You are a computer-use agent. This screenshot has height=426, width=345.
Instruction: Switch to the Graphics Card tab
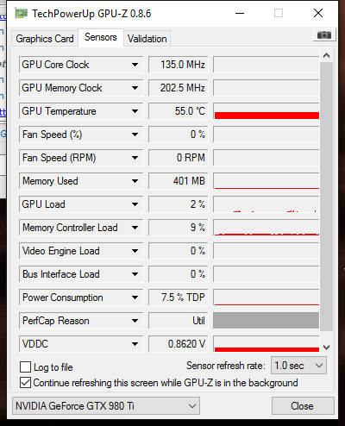click(x=45, y=39)
